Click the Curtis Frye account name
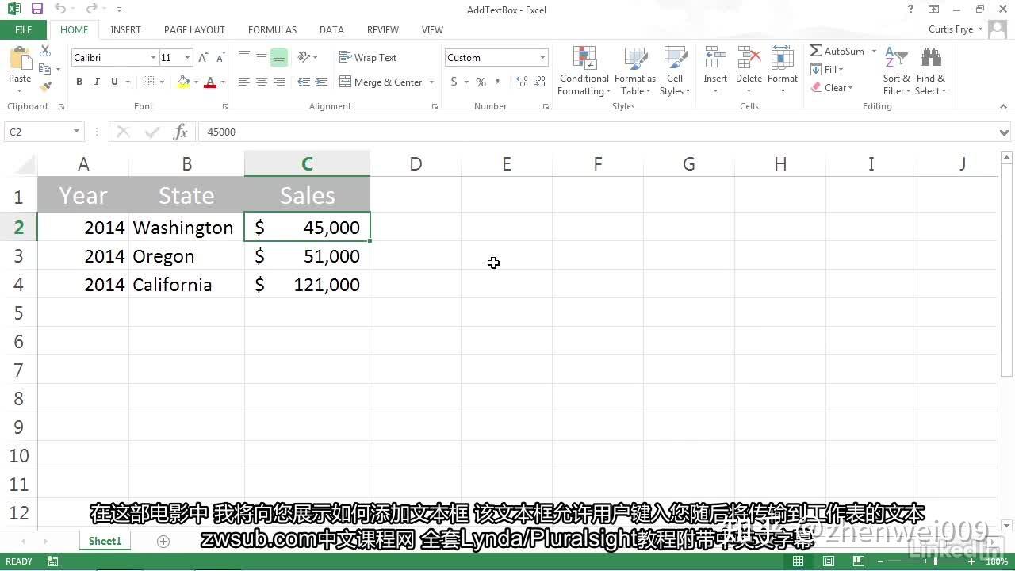Image resolution: width=1015 pixels, height=571 pixels. (x=952, y=29)
